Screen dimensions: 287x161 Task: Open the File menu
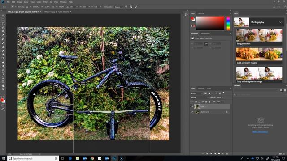click(x=8, y=2)
